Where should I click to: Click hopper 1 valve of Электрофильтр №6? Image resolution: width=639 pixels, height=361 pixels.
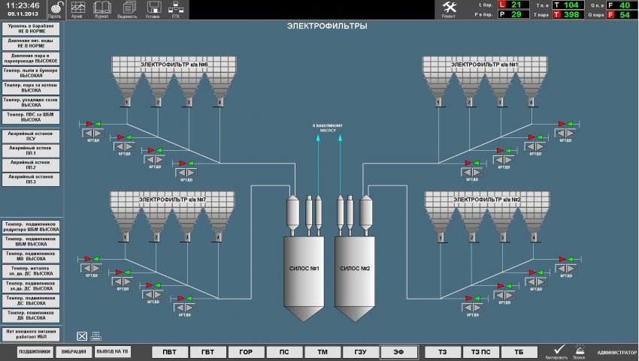[94, 124]
